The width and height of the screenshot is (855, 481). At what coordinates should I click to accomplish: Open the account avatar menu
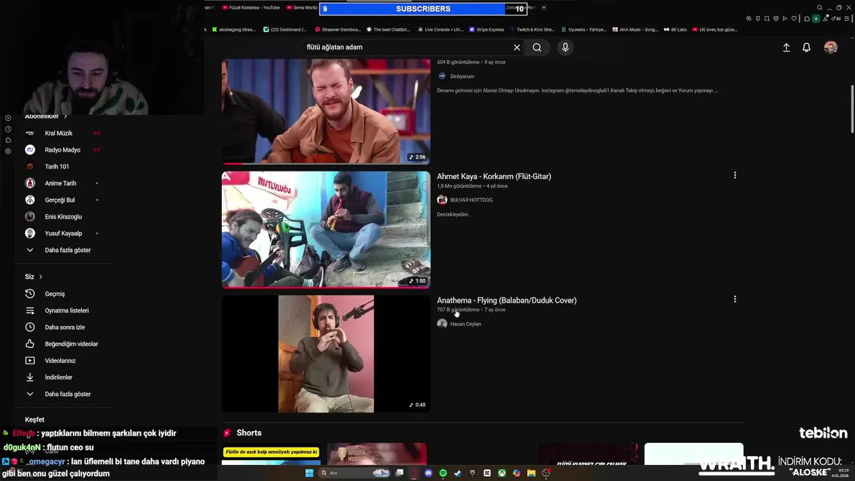tap(831, 47)
